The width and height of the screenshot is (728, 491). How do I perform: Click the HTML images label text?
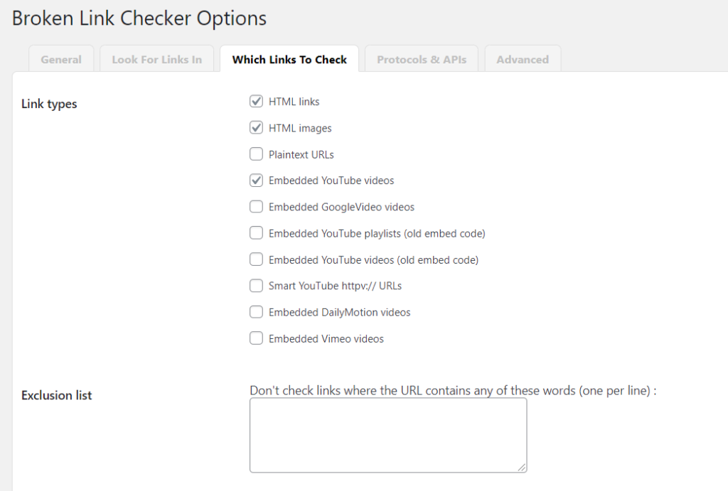pos(300,128)
